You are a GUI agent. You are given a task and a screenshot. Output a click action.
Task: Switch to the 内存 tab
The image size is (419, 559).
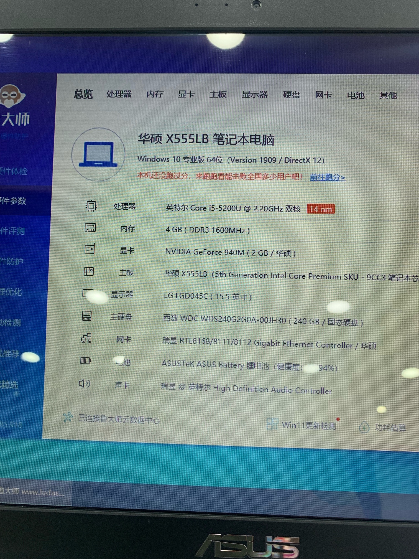click(155, 94)
